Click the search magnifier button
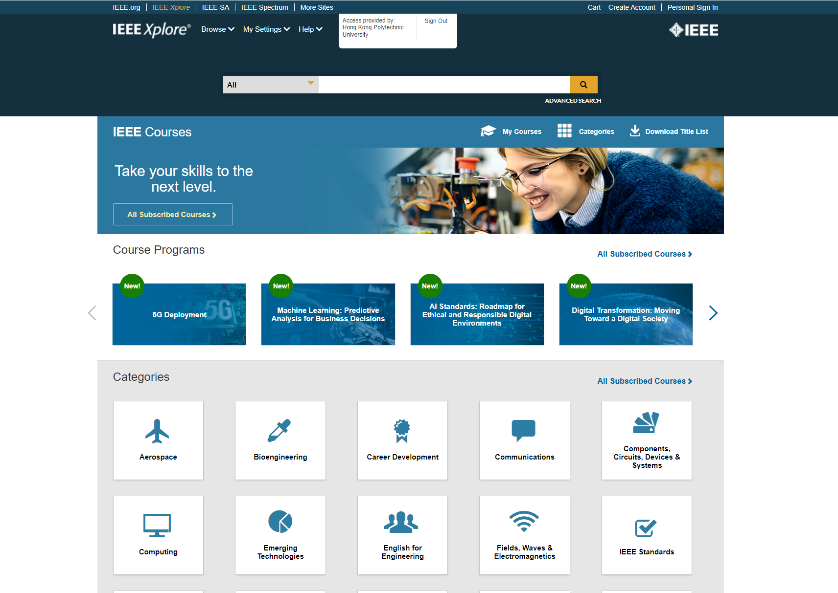This screenshot has height=593, width=838. coord(583,85)
